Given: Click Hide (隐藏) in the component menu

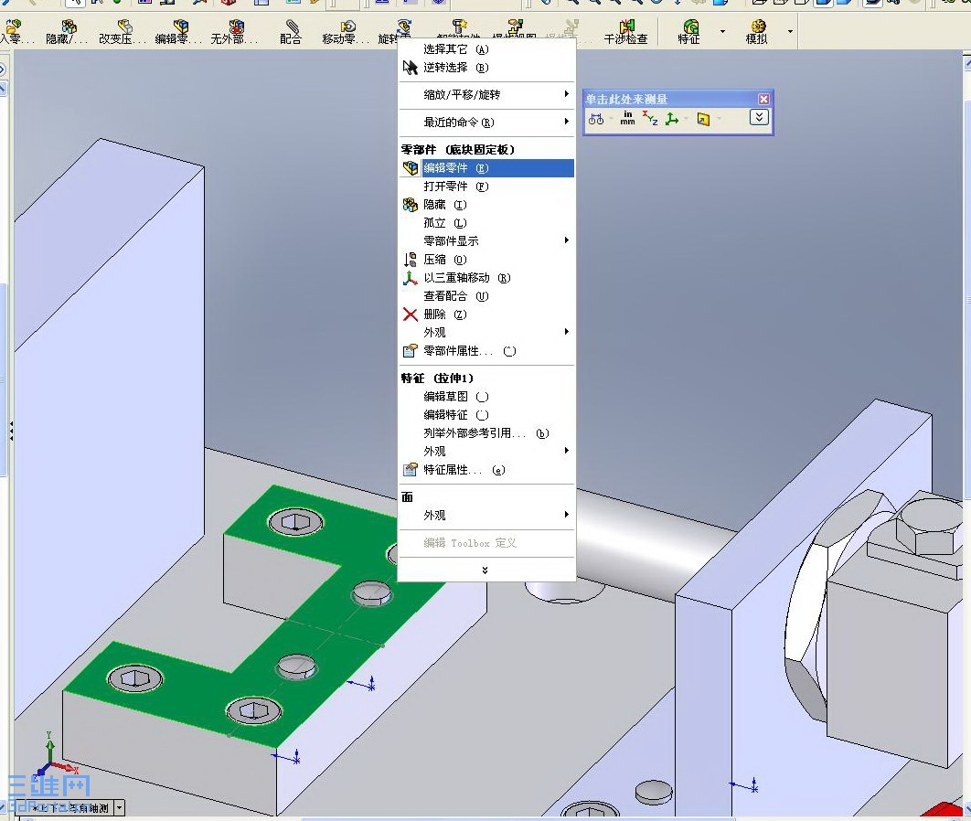Looking at the screenshot, I should [x=486, y=204].
